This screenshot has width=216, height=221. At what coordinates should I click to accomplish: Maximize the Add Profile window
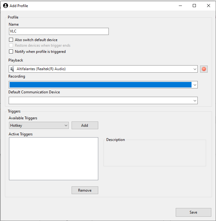[194, 6]
